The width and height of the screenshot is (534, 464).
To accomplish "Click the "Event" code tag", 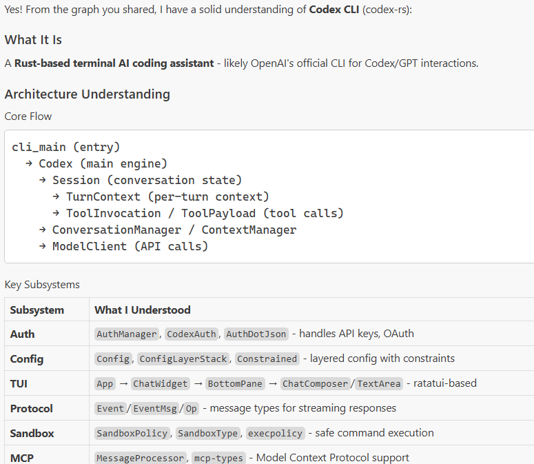I will tap(110, 408).
